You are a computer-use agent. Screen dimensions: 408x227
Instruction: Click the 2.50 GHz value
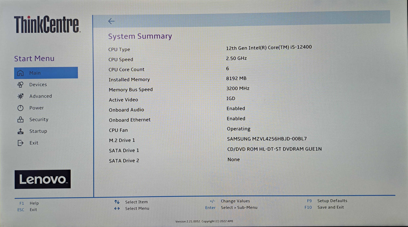[236, 58]
